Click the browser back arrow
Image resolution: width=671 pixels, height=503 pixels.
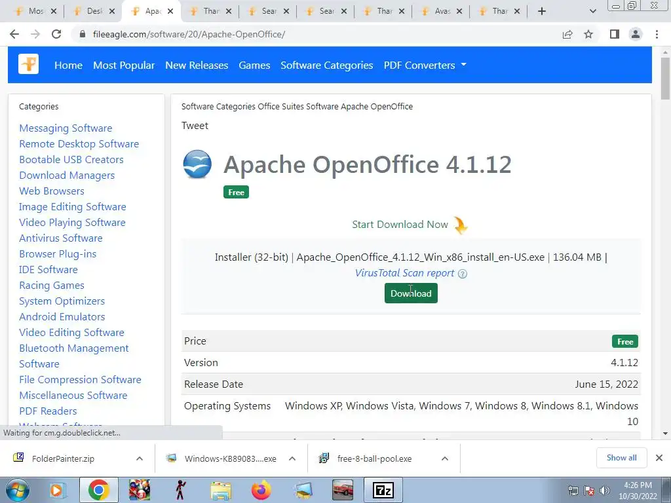[x=14, y=34]
